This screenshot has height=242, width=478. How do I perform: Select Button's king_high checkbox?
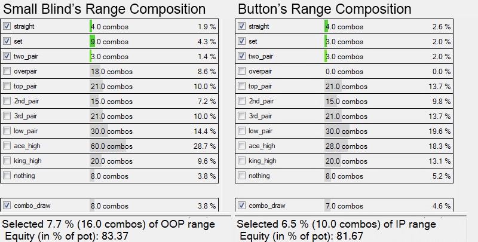[x=241, y=161]
